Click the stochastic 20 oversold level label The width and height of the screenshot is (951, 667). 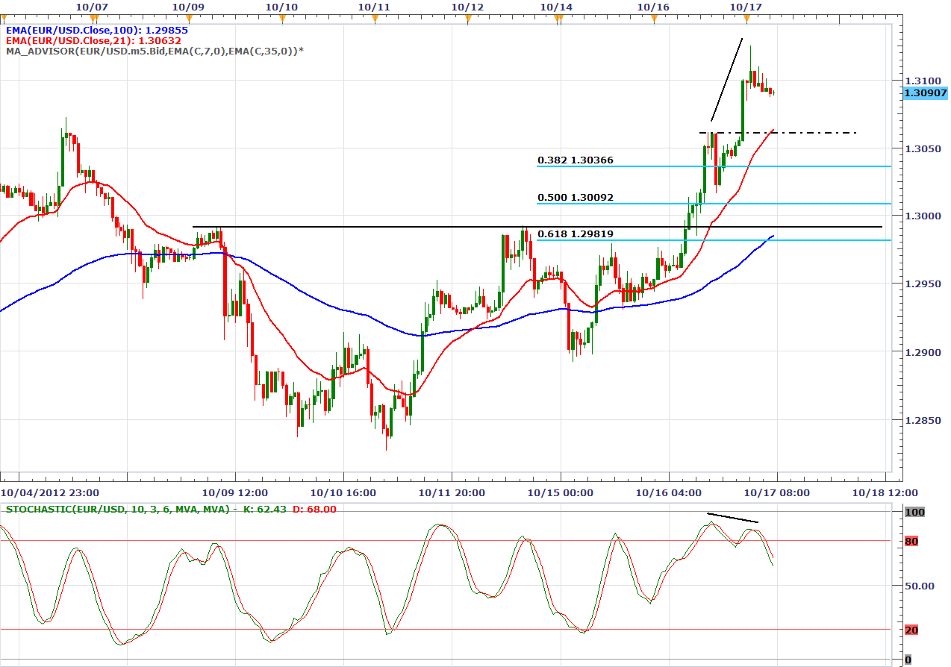[911, 630]
